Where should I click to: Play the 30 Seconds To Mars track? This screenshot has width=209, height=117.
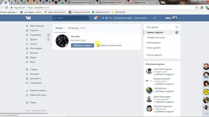[107, 18]
